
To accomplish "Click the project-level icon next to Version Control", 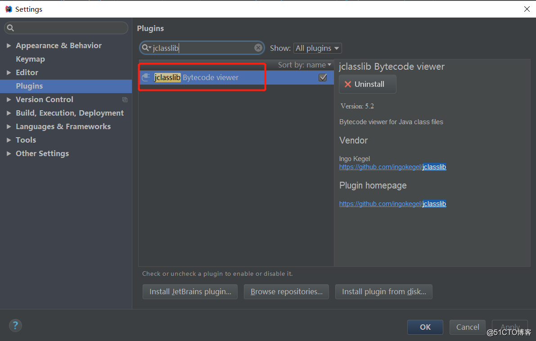I will click(125, 100).
